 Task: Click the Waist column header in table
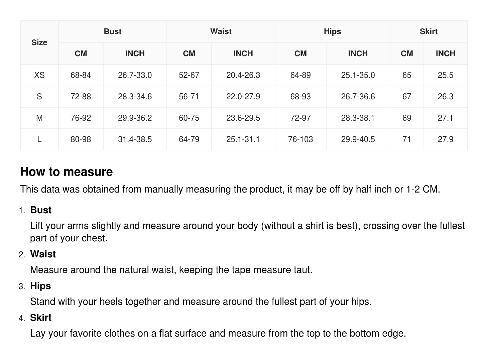click(x=221, y=31)
